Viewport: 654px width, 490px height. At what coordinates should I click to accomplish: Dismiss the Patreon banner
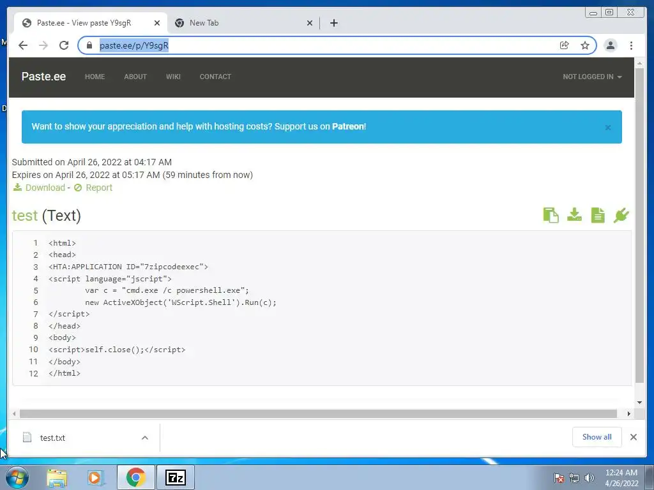click(x=608, y=128)
